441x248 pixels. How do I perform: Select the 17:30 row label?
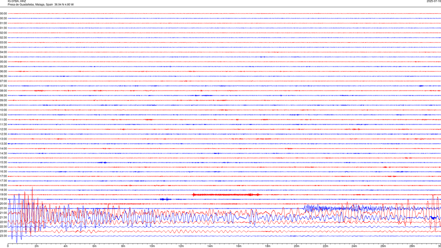coord(3,181)
